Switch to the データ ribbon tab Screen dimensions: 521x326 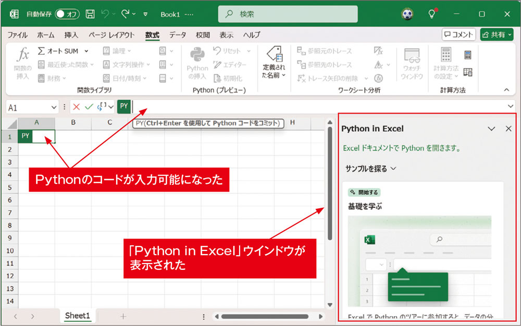(177, 35)
